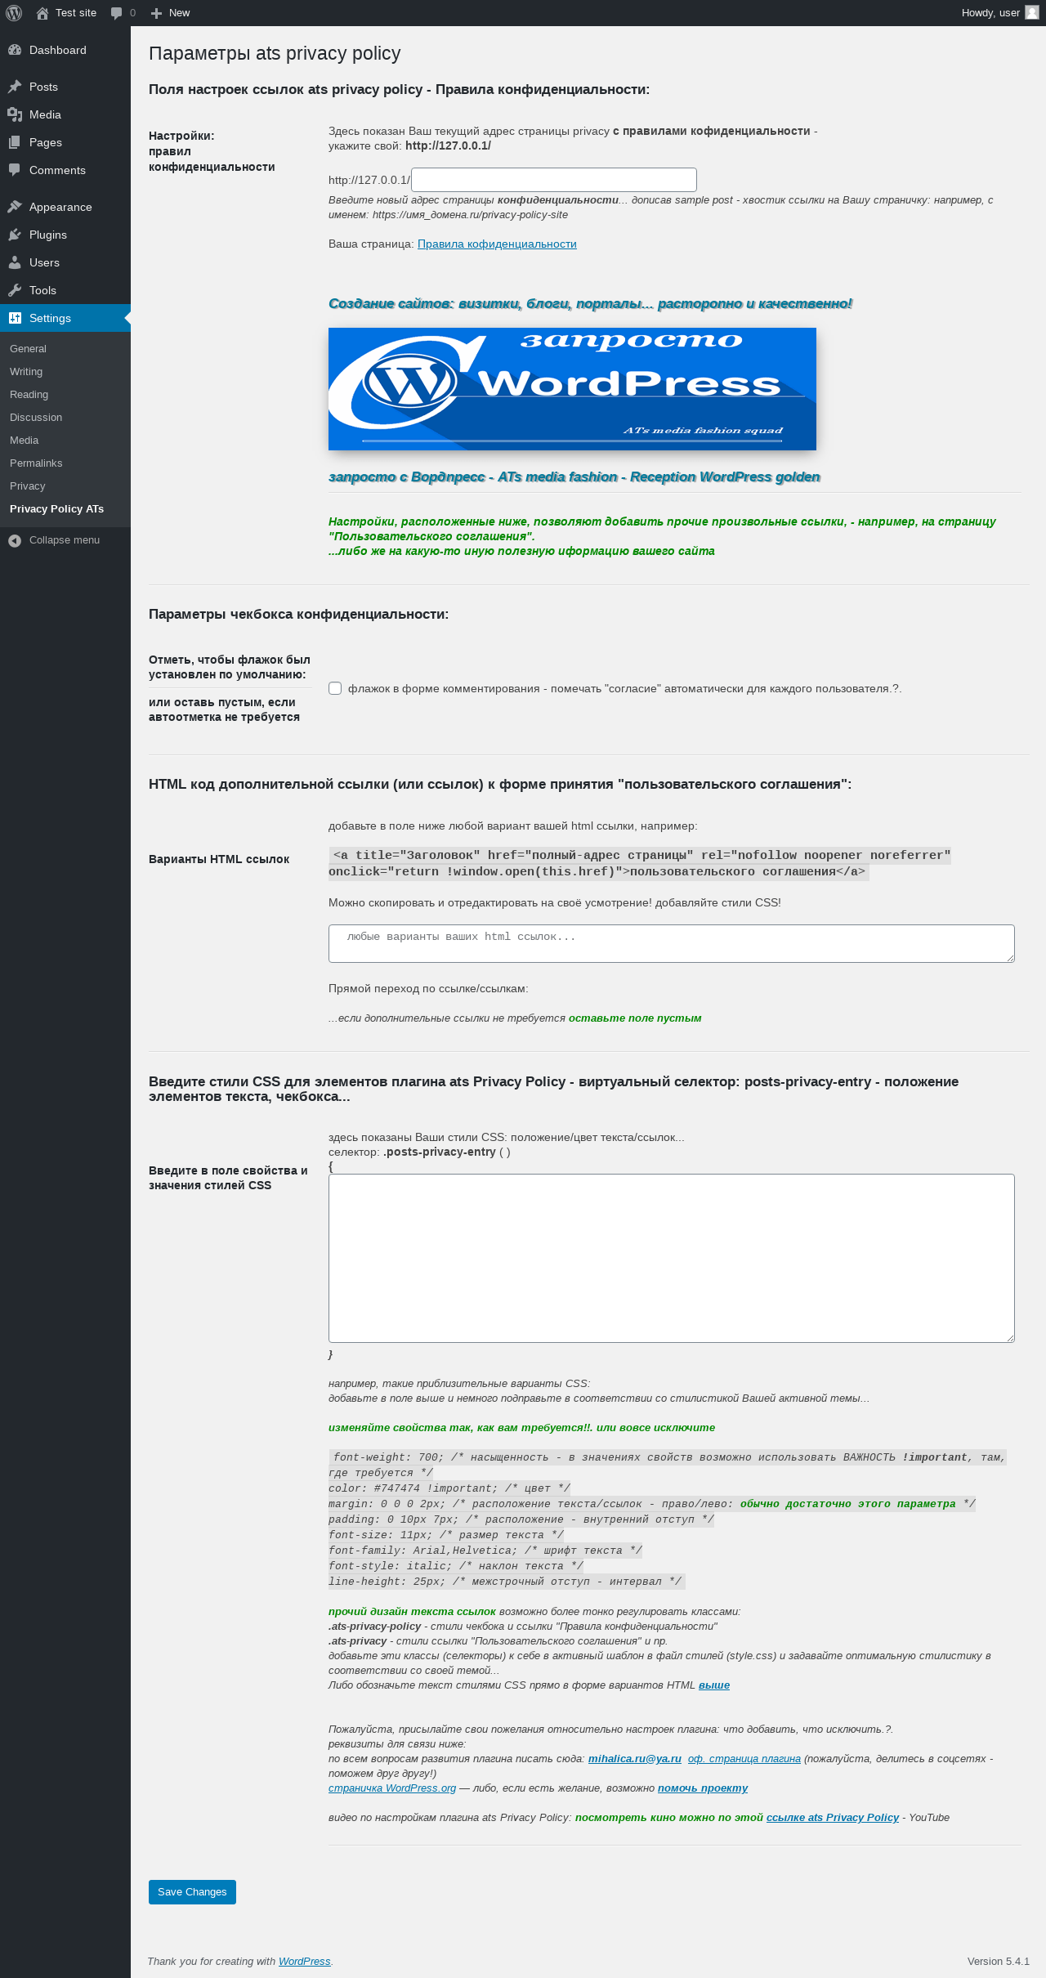Click the Plugins plug icon
The image size is (1046, 1978).
click(x=15, y=235)
